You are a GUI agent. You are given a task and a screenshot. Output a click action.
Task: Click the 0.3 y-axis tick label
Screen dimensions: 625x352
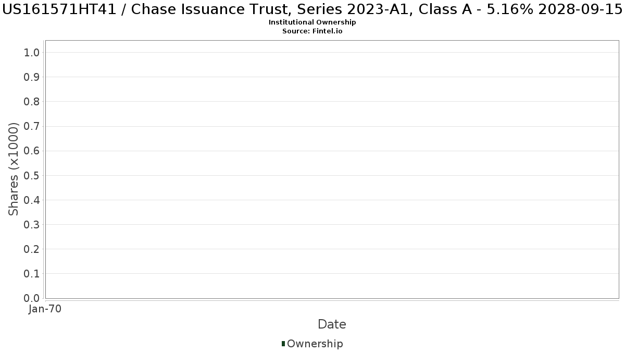pyautogui.click(x=32, y=225)
